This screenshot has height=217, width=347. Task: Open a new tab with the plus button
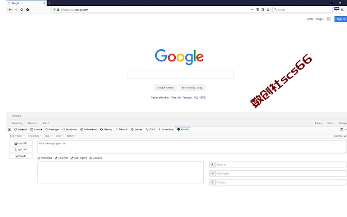pyautogui.click(x=50, y=3)
